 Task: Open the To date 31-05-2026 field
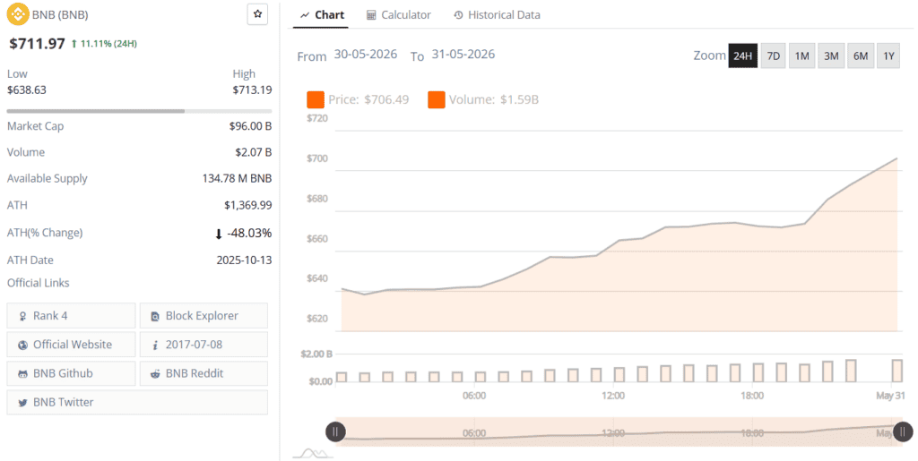pyautogui.click(x=463, y=55)
